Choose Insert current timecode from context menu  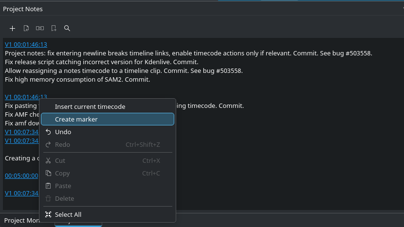pyautogui.click(x=90, y=106)
